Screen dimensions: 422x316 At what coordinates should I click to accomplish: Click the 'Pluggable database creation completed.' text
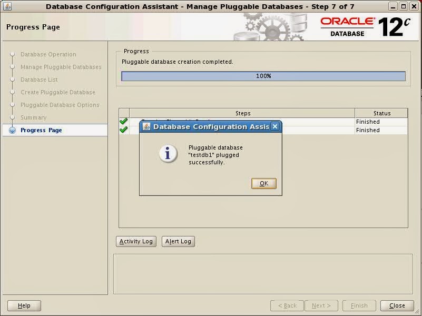point(178,62)
